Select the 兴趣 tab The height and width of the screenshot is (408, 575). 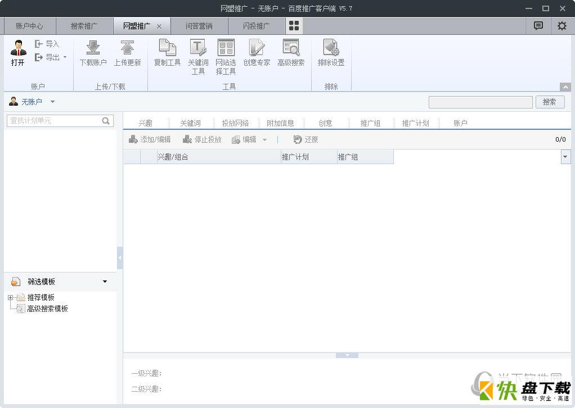[x=146, y=123]
